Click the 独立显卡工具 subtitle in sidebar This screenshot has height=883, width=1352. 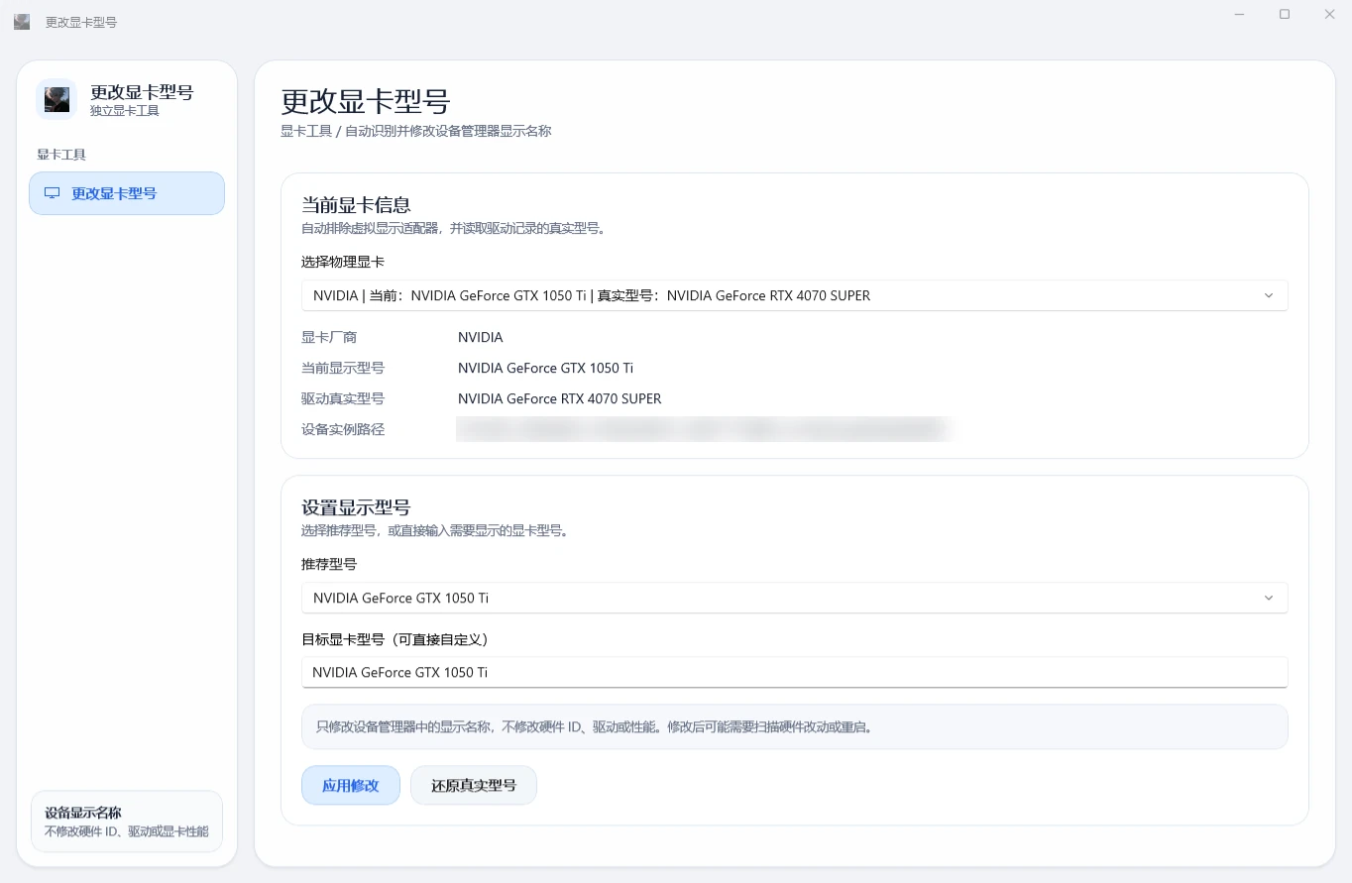(125, 111)
